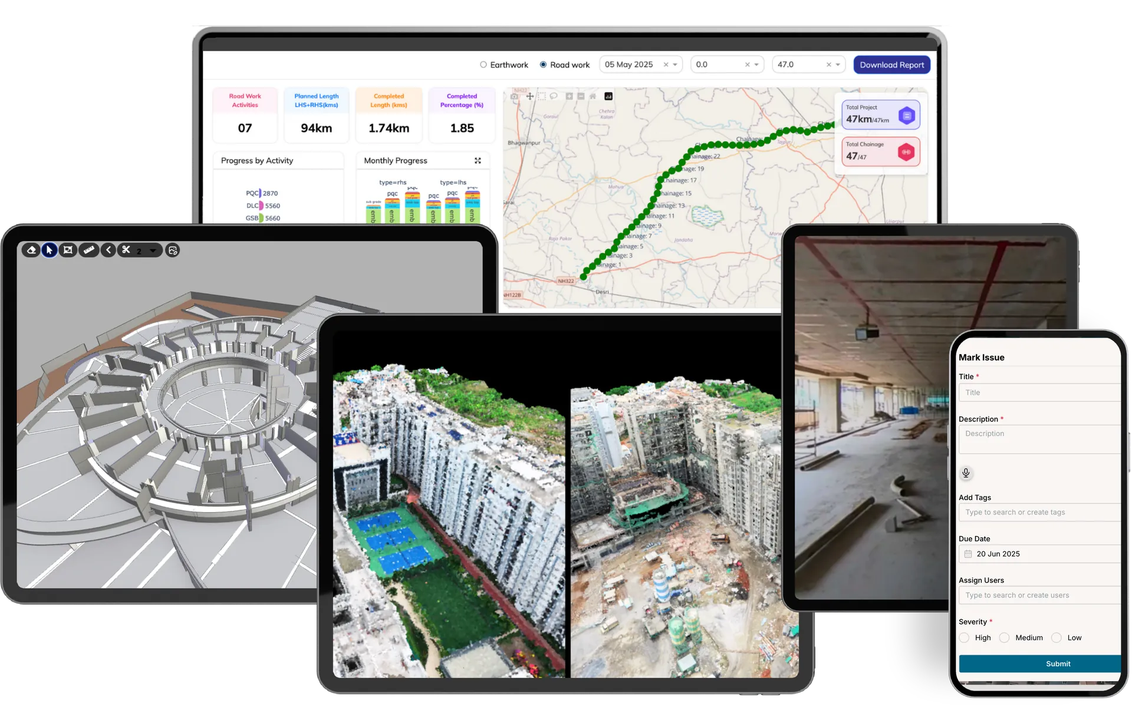Screen dimensions: 1132x710
Task: Download map snapshot with camera icon
Action: click(515, 96)
